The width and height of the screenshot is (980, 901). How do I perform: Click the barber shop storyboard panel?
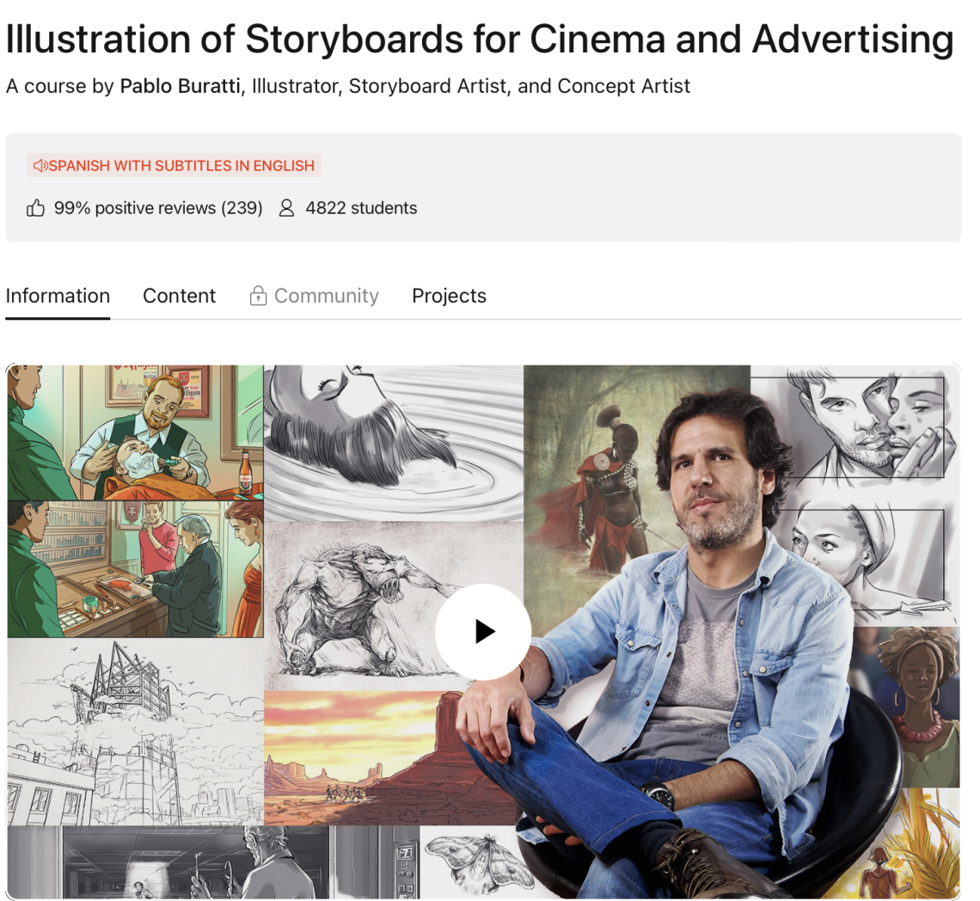click(x=133, y=430)
